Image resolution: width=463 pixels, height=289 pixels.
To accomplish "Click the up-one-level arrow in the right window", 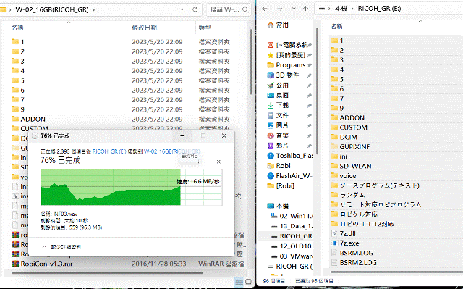I will click(x=305, y=9).
